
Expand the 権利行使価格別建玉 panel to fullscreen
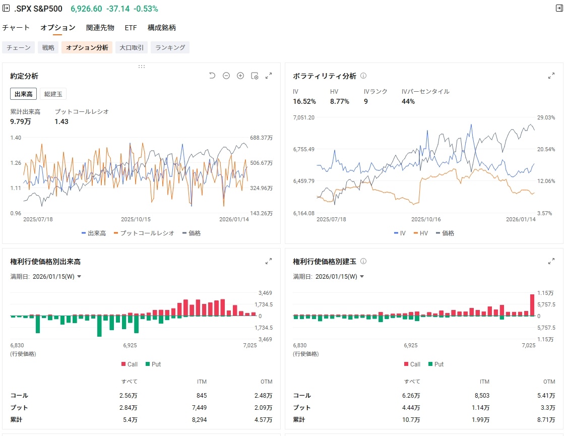(x=551, y=261)
